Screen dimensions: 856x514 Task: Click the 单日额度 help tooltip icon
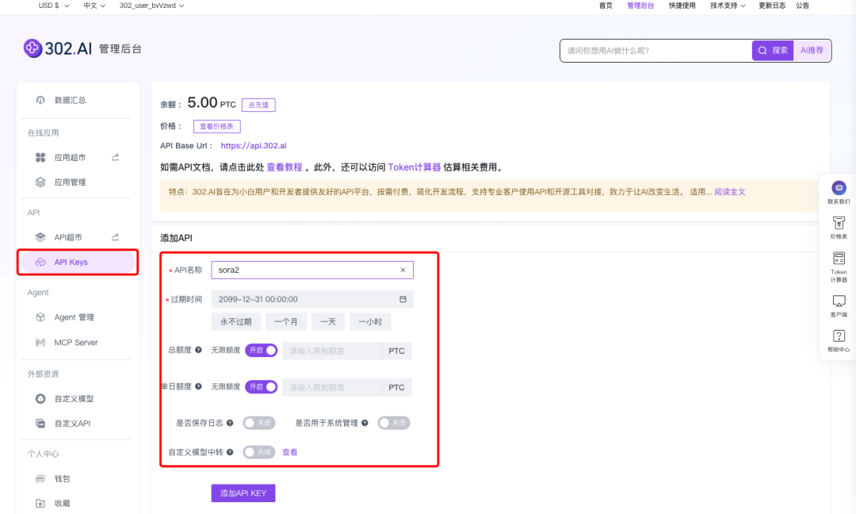pos(198,387)
